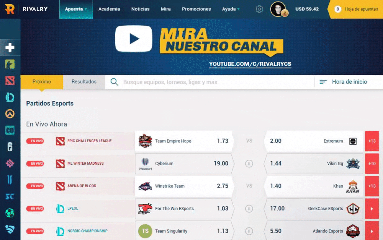Open the EPIC CHALLENGER LEAGUE tournament link

point(89,141)
